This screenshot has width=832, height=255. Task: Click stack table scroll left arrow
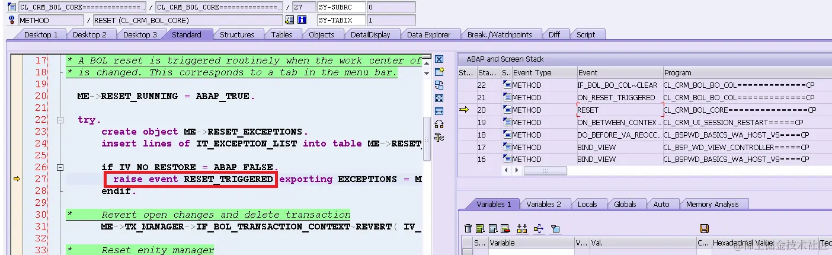pos(505,170)
